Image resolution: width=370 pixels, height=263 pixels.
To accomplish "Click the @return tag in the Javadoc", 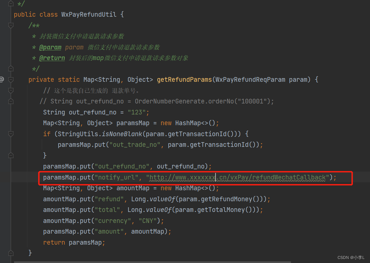I will click(52, 58).
